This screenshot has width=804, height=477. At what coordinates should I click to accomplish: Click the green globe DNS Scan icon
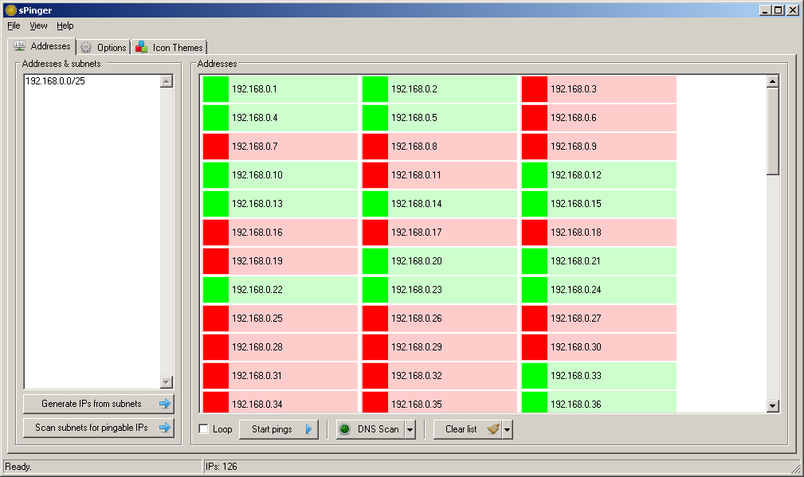pos(344,429)
